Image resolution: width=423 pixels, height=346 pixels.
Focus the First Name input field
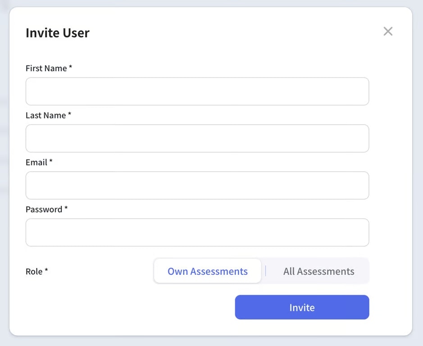click(x=197, y=91)
